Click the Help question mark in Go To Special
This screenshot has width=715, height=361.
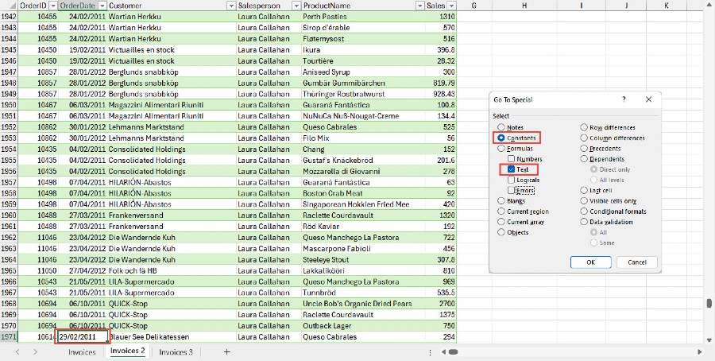click(624, 99)
